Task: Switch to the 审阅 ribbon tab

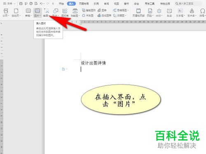Action: coord(106,4)
